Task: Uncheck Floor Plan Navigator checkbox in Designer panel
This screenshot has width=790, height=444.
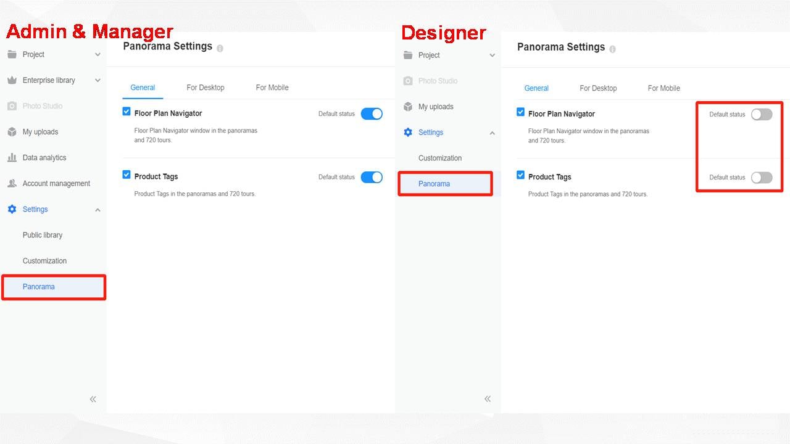Action: coord(520,112)
